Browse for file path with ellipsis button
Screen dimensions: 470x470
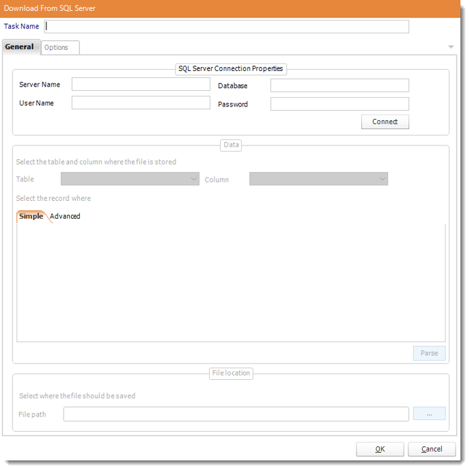[429, 414]
